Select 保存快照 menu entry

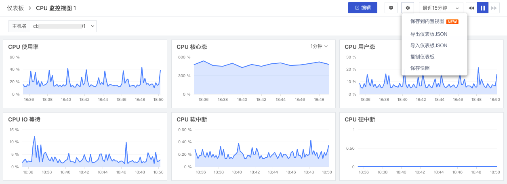coord(420,68)
